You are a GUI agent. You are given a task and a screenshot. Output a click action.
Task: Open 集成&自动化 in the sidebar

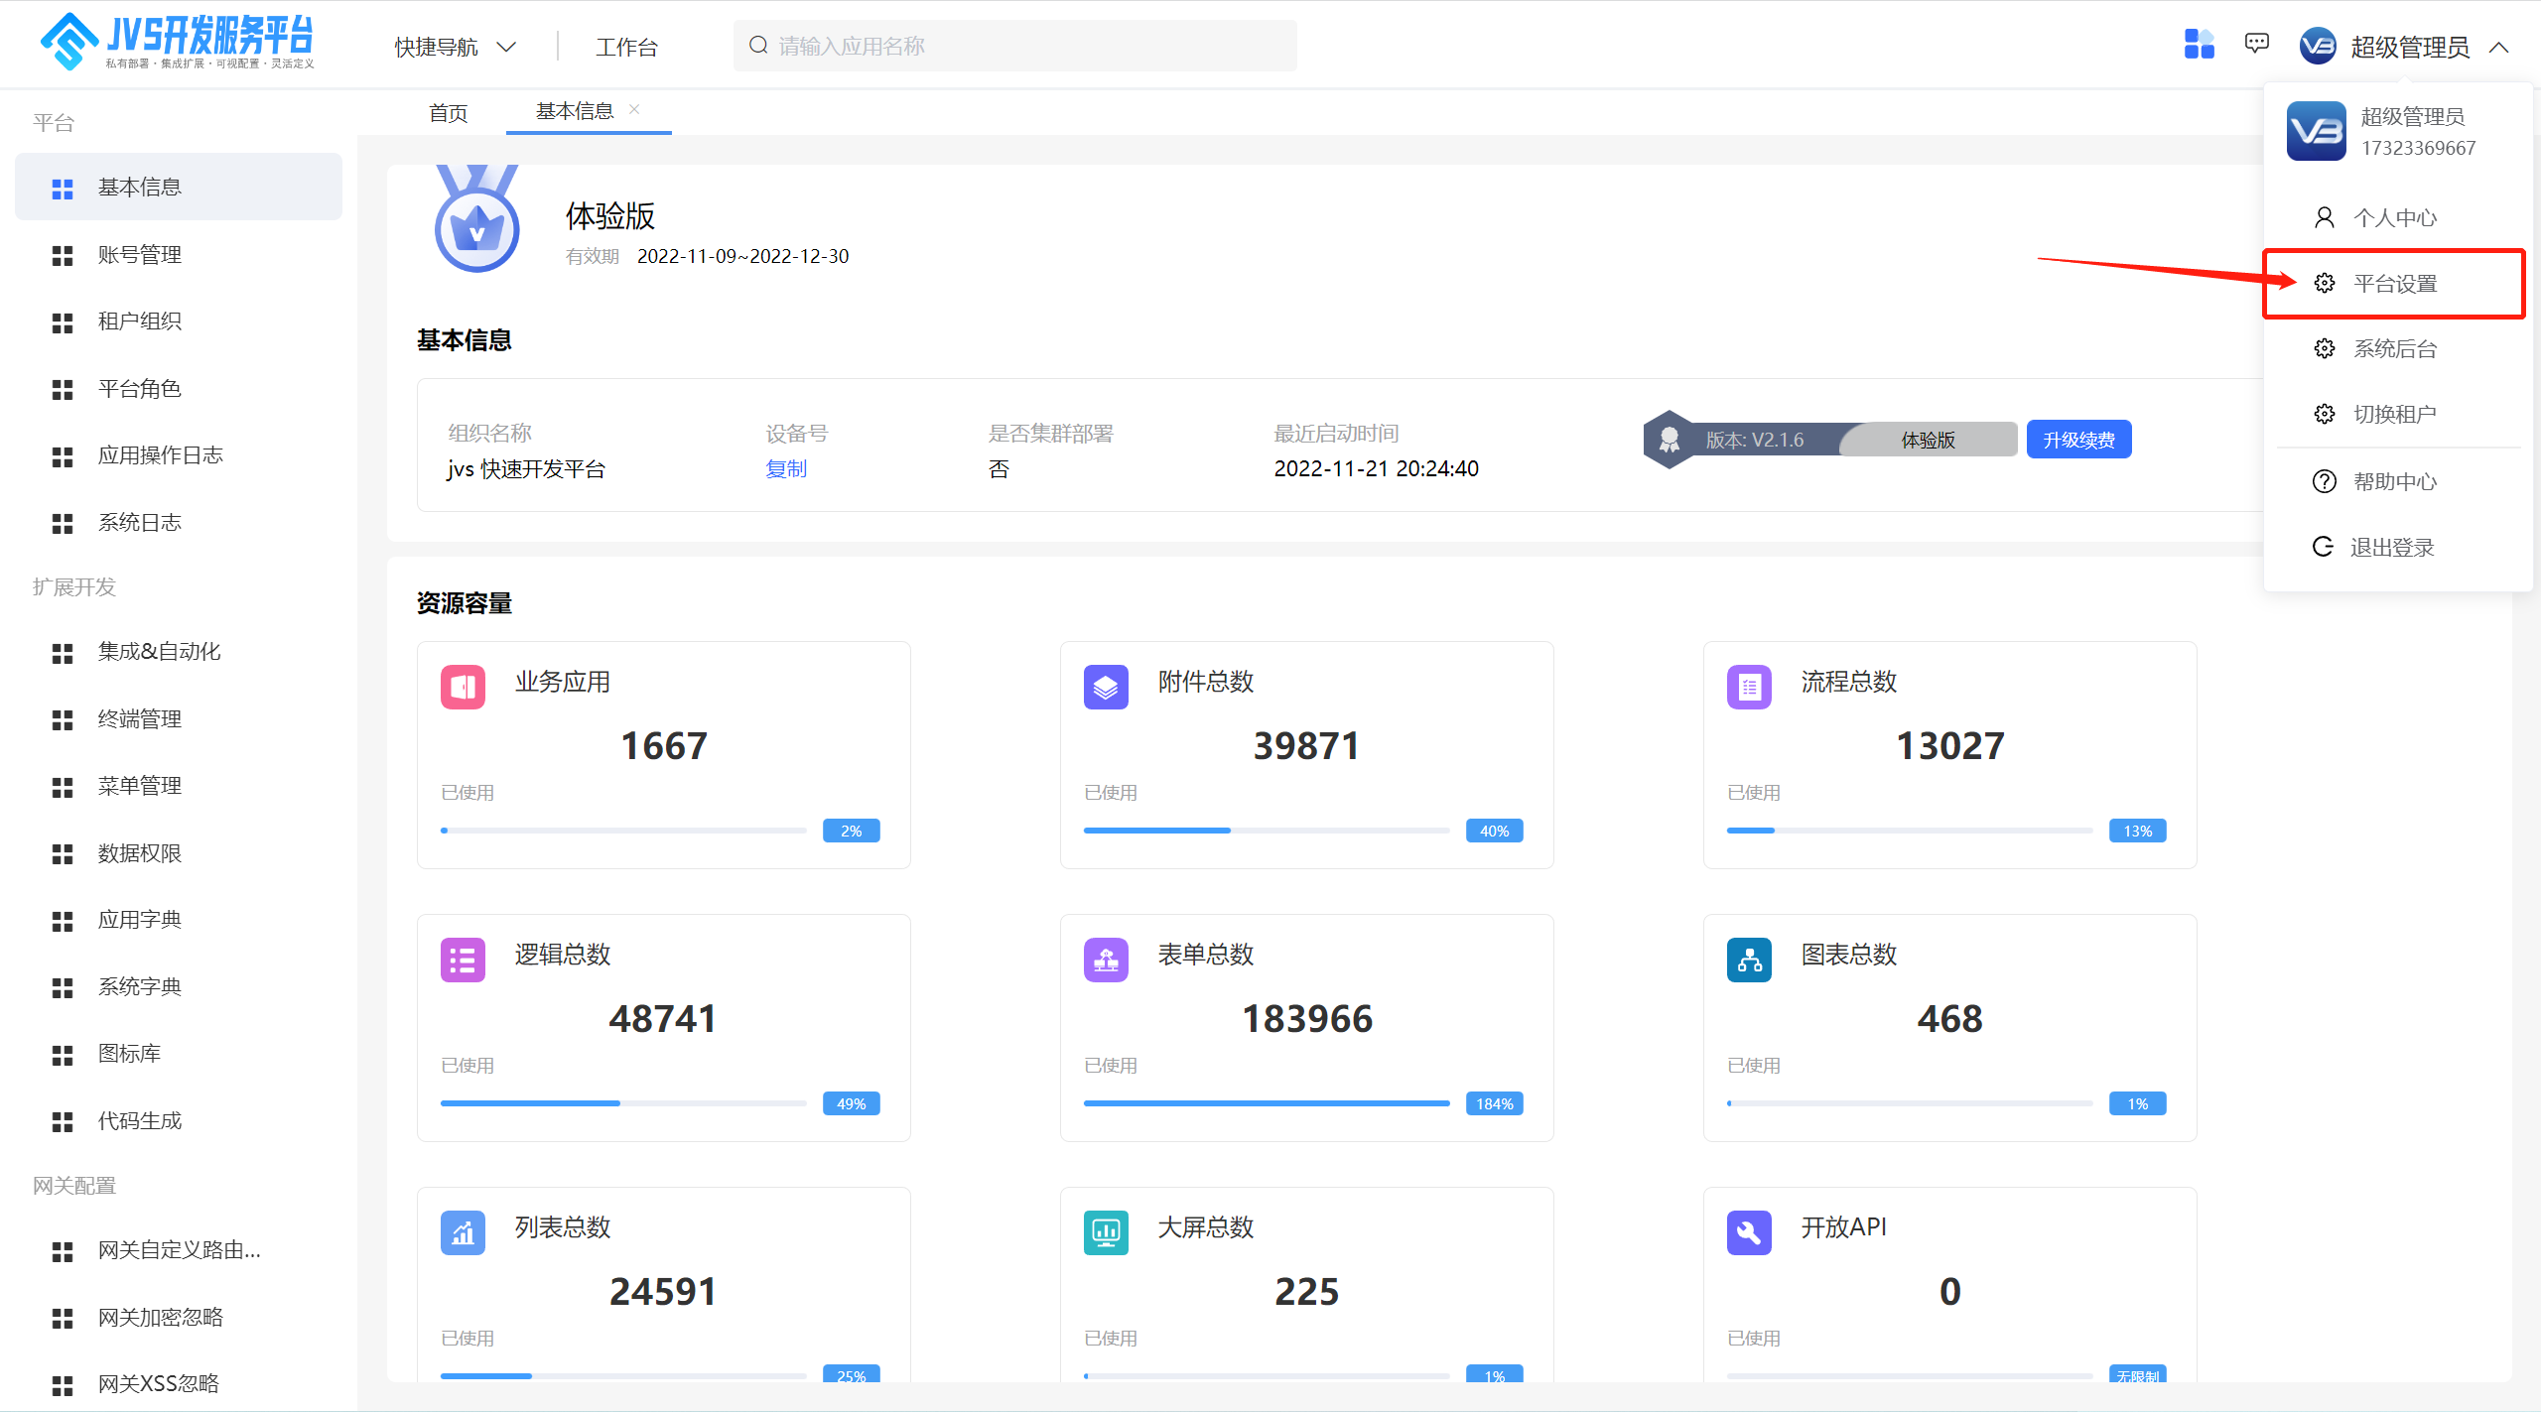[179, 651]
